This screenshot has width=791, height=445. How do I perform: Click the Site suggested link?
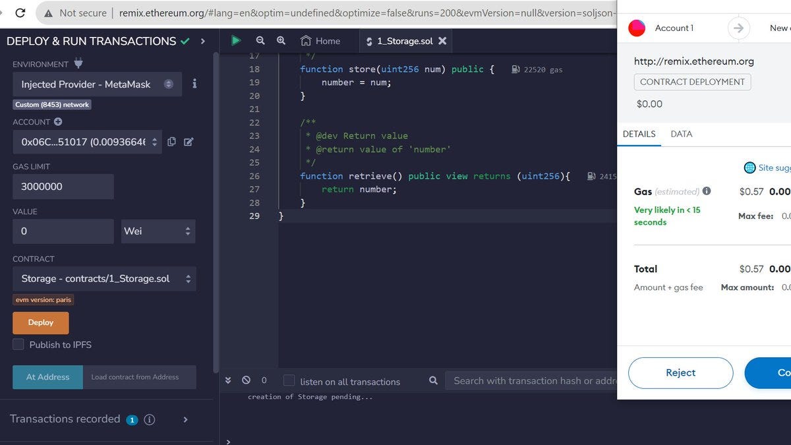coord(775,167)
